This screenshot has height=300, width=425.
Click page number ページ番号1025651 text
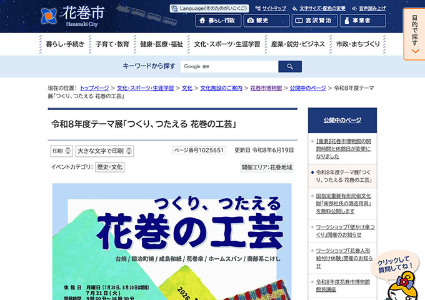(x=199, y=150)
